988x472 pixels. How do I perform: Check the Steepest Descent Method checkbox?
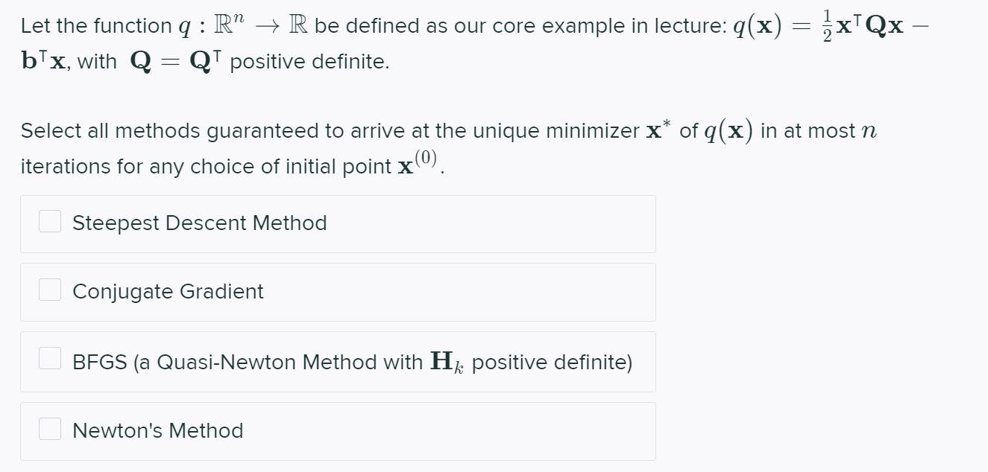point(49,221)
